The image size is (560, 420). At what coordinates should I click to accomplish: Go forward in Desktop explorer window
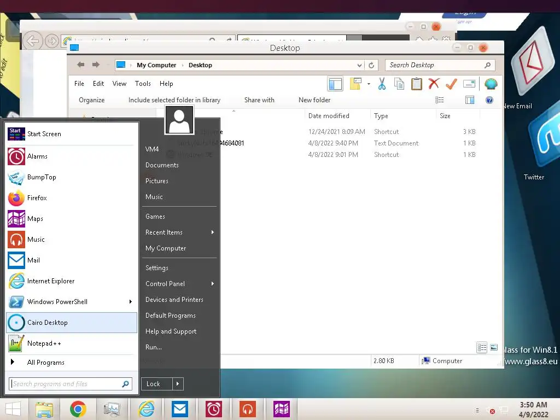[96, 65]
